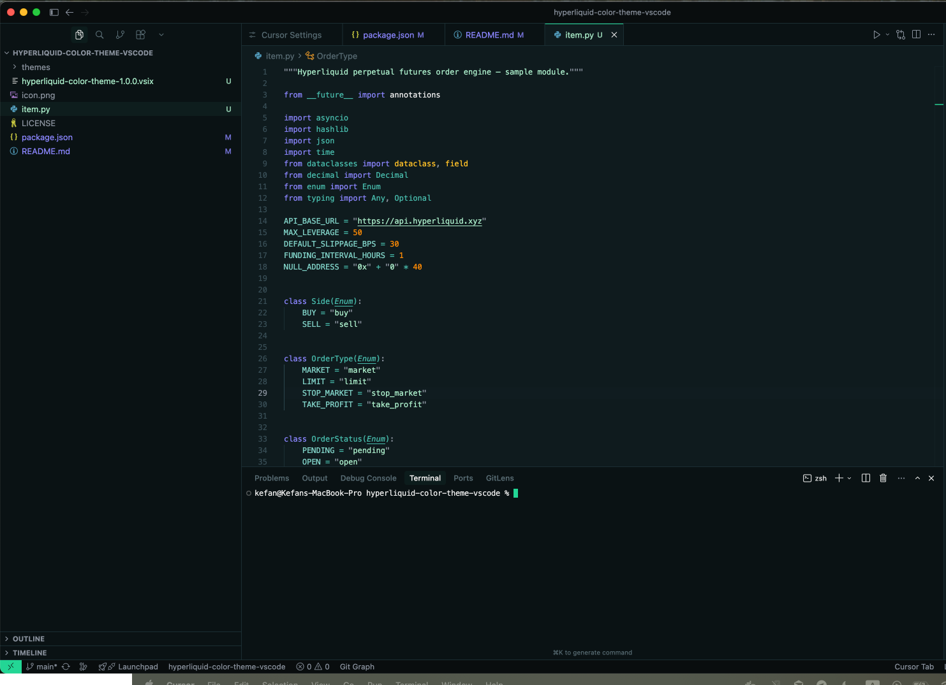Collapse the OUTLINE section

click(29, 638)
